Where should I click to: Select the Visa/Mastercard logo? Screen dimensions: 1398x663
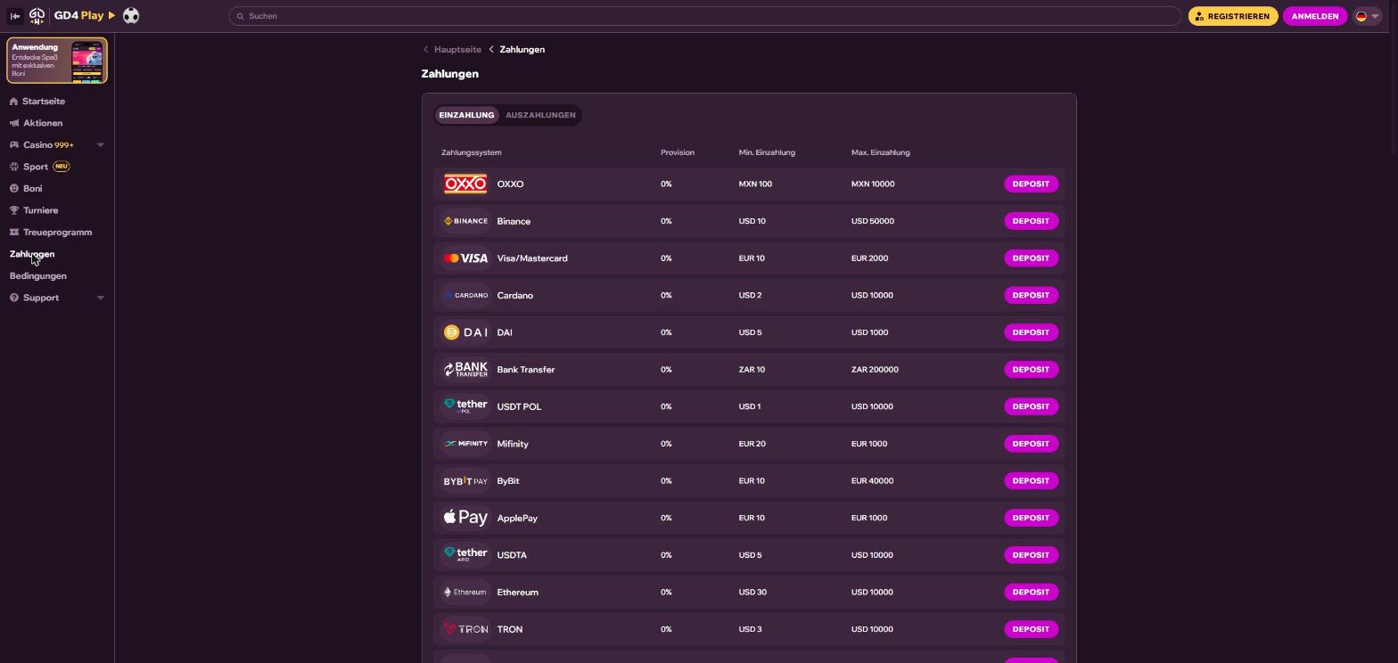pyautogui.click(x=465, y=258)
